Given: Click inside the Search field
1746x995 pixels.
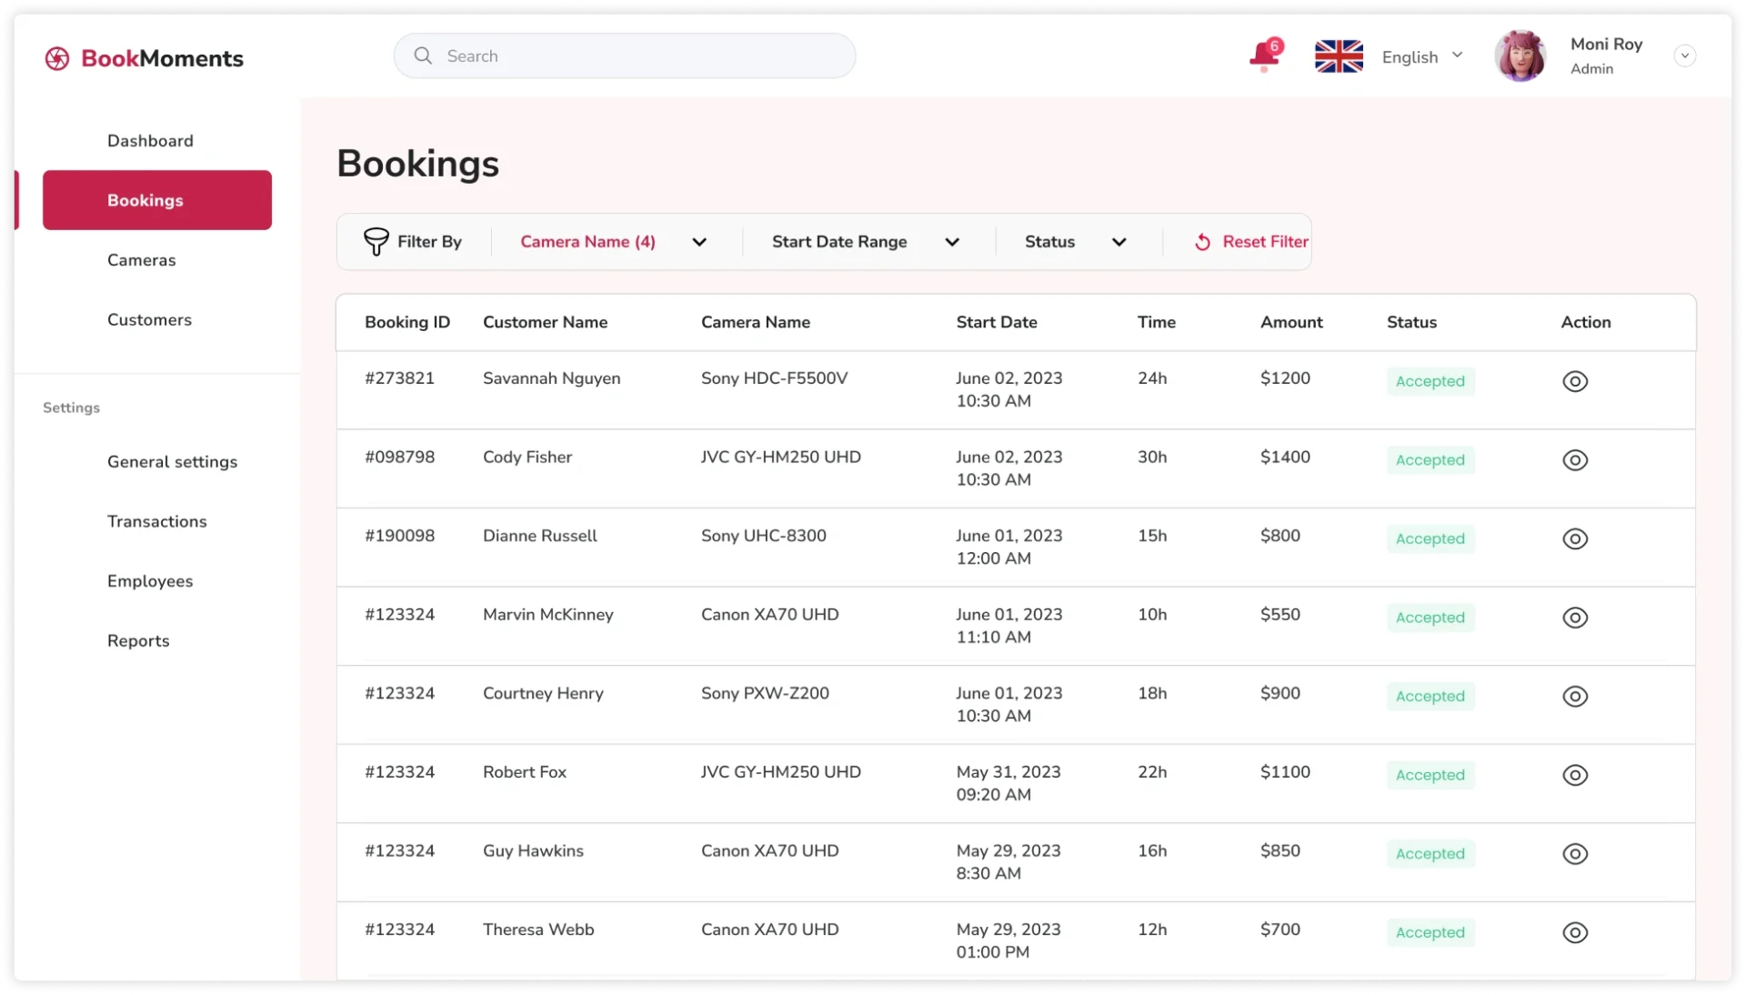Looking at the screenshot, I should coord(637,56).
